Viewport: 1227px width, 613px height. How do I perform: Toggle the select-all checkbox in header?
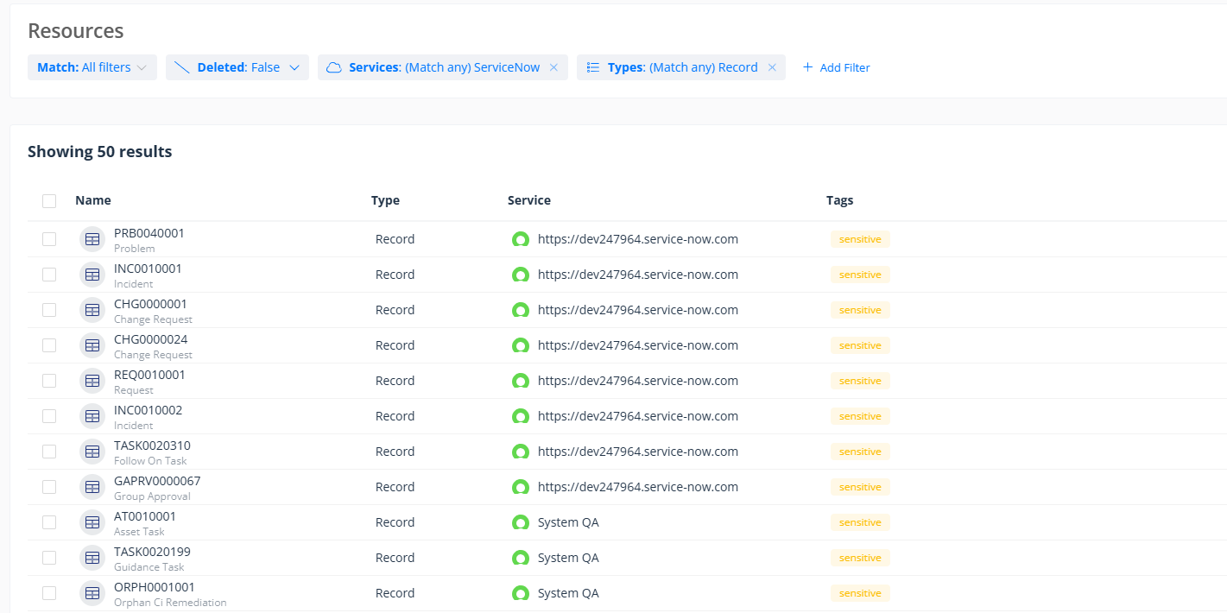(x=49, y=201)
